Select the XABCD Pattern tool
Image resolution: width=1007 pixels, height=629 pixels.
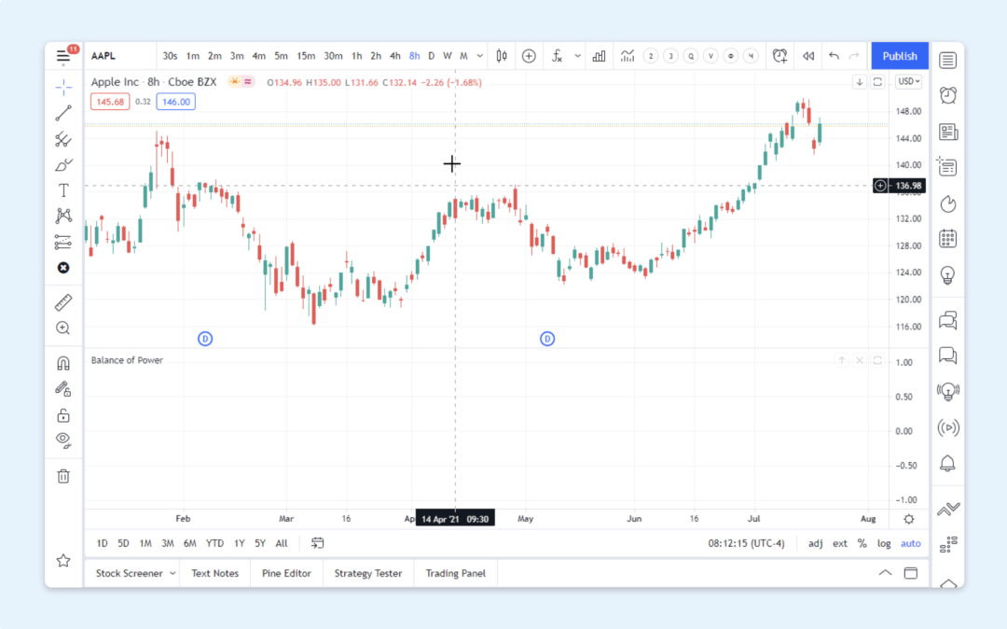click(63, 216)
